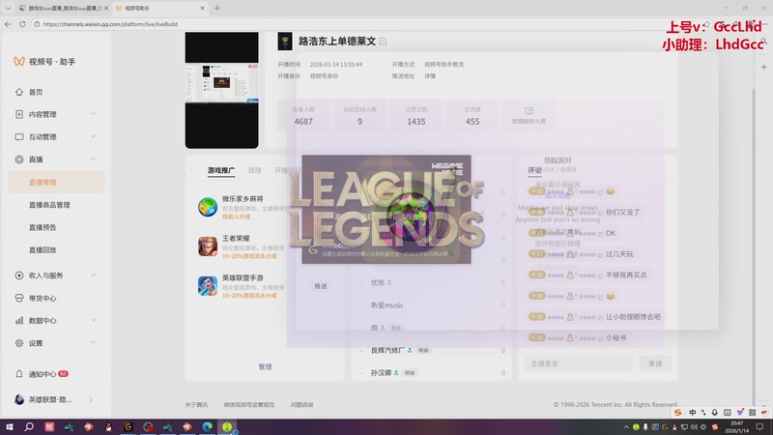Close the 视频号助手 browser tab
This screenshot has width=773, height=435.
pyautogui.click(x=202, y=8)
